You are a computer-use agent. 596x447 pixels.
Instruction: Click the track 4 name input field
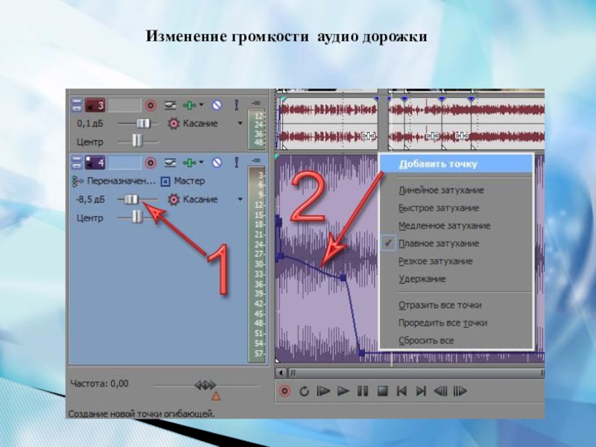point(125,162)
